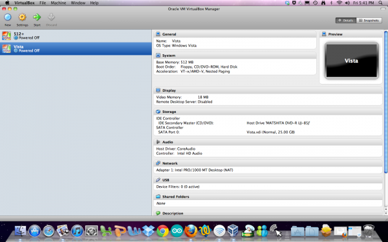This screenshot has width=388, height=242.
Task: Click the Bluetooth menu bar icon
Action: click(x=331, y=3)
